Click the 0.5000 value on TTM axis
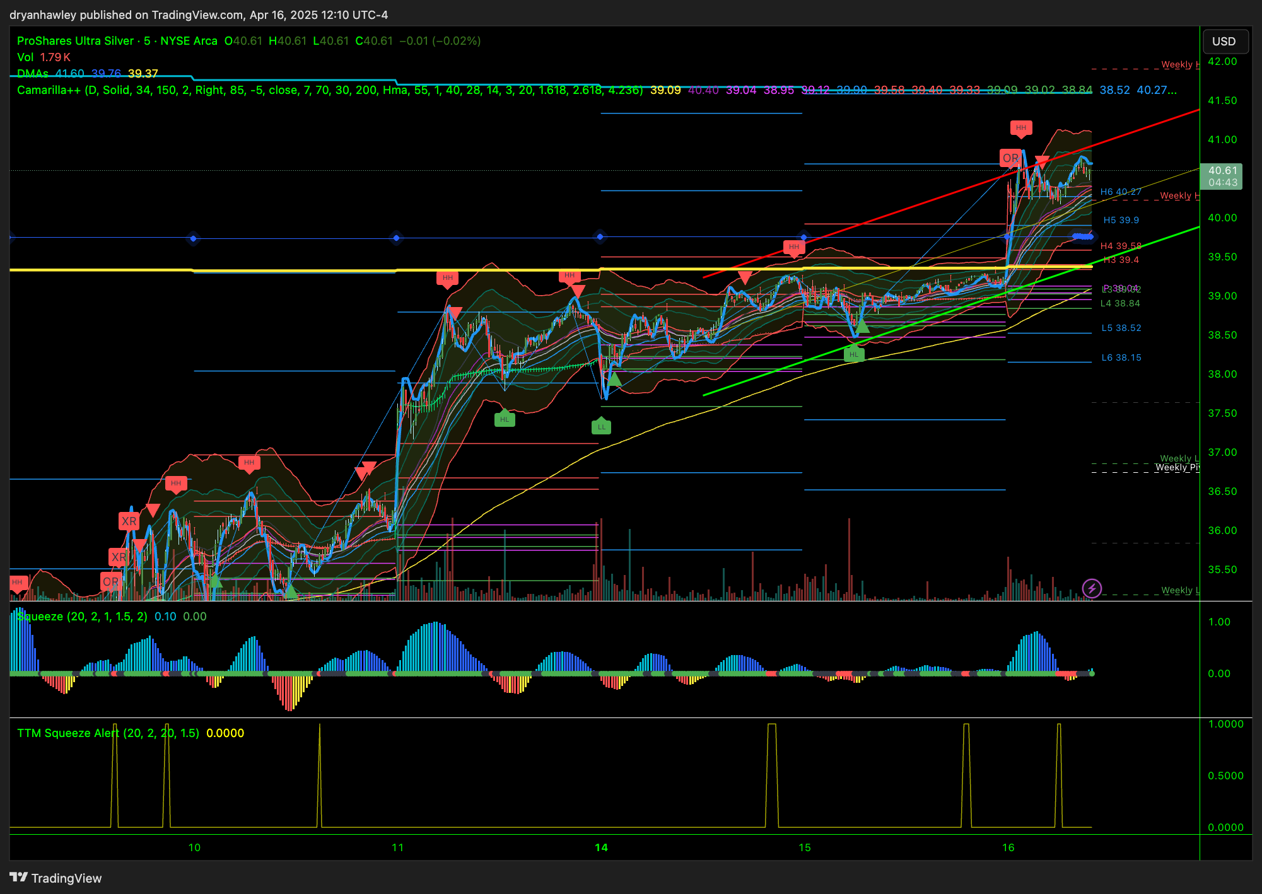This screenshot has height=894, width=1262. 1225,776
